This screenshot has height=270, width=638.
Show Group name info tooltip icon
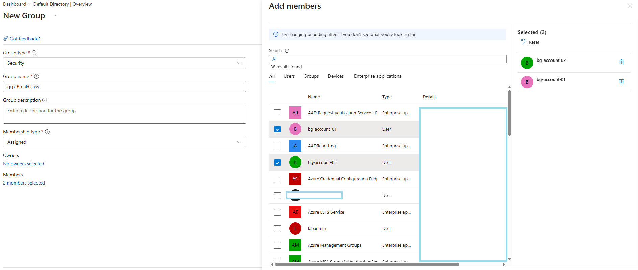36,76
